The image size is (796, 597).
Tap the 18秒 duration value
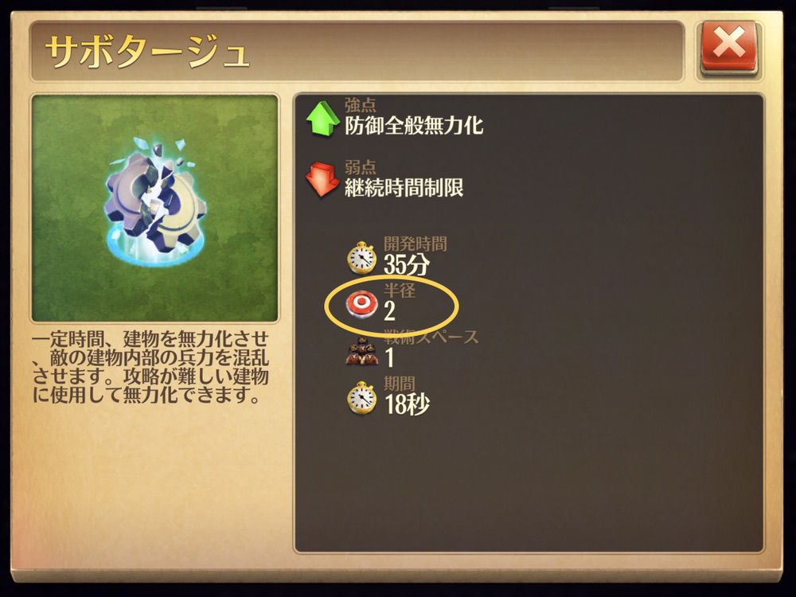pos(407,404)
